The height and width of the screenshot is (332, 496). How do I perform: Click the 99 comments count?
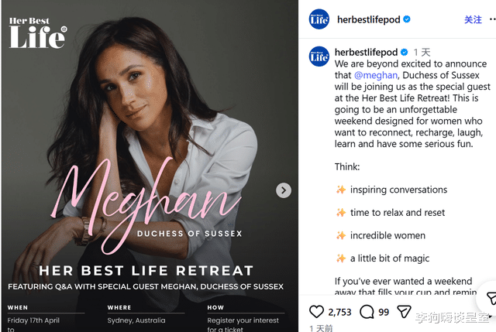(x=384, y=312)
